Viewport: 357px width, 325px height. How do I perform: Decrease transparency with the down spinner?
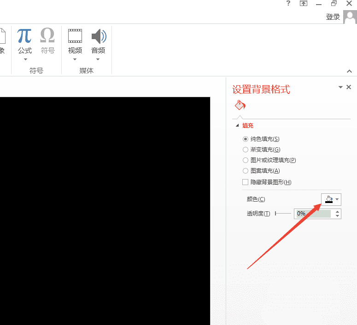tap(337, 216)
